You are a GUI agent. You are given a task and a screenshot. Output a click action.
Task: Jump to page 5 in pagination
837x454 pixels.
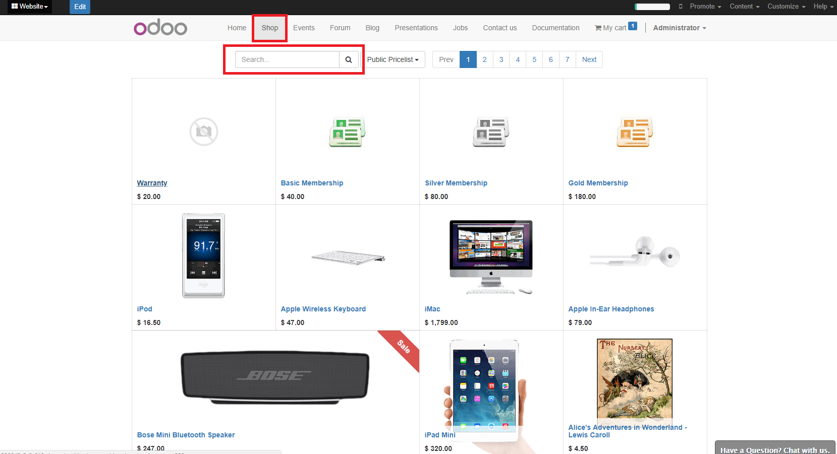click(x=534, y=59)
